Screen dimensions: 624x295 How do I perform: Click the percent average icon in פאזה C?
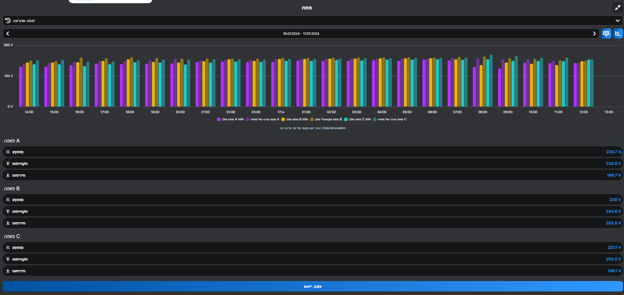(x=8, y=248)
